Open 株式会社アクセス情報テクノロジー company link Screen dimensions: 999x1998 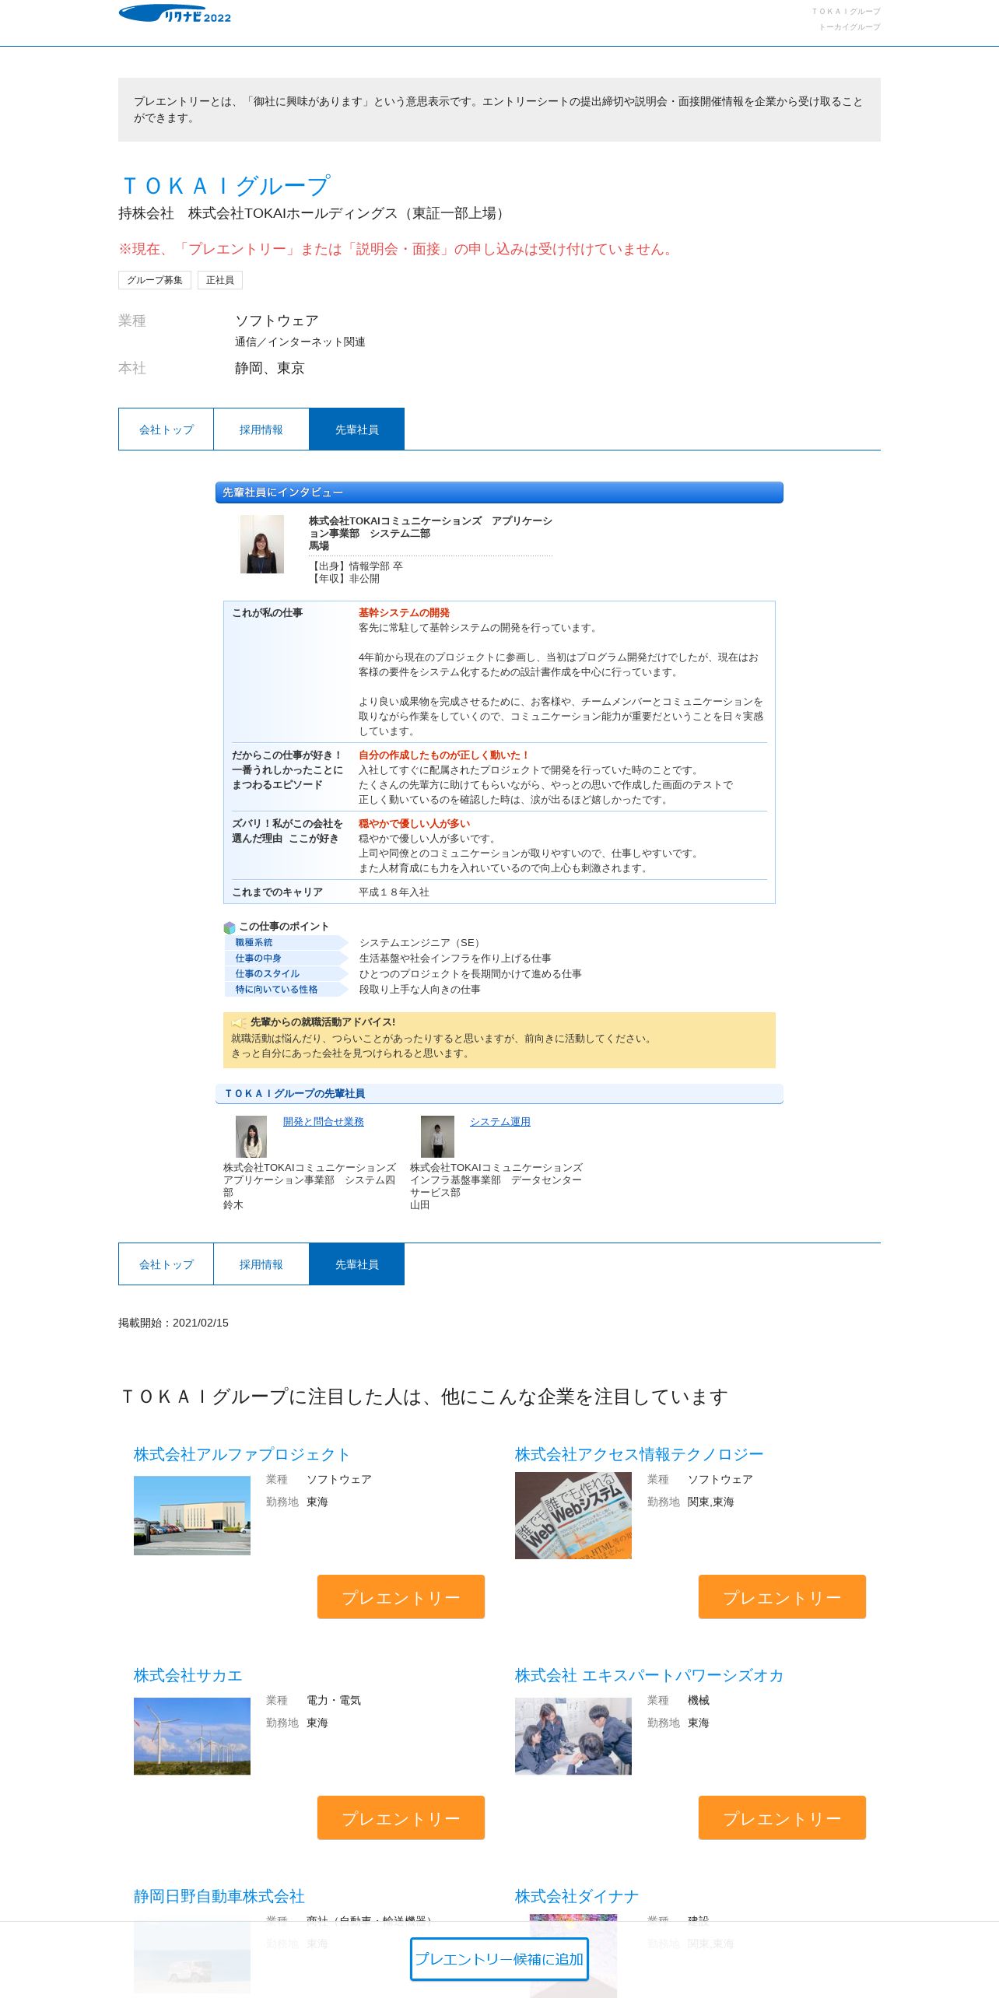click(x=639, y=1454)
